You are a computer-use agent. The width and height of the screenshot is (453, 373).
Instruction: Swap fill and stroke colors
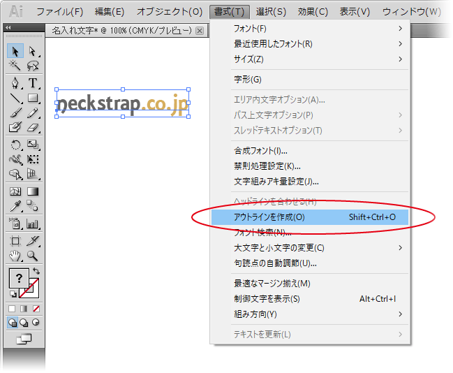point(36,271)
